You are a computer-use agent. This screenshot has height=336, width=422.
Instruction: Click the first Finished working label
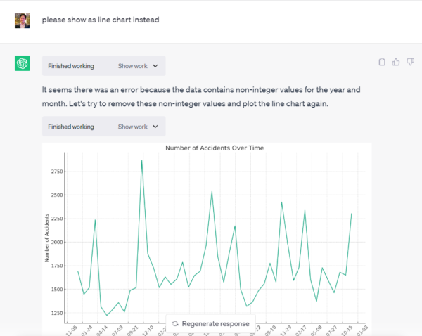point(71,66)
